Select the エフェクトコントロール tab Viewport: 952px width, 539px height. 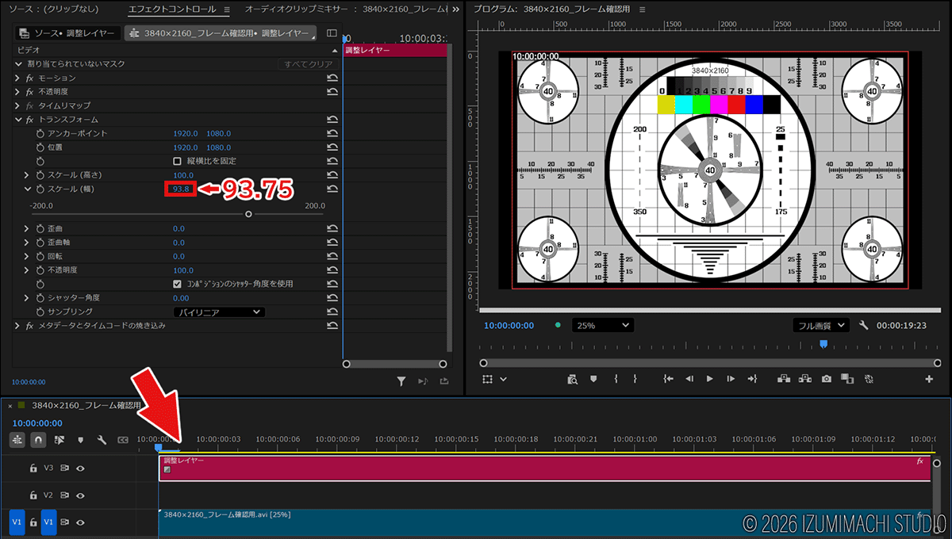pos(174,10)
